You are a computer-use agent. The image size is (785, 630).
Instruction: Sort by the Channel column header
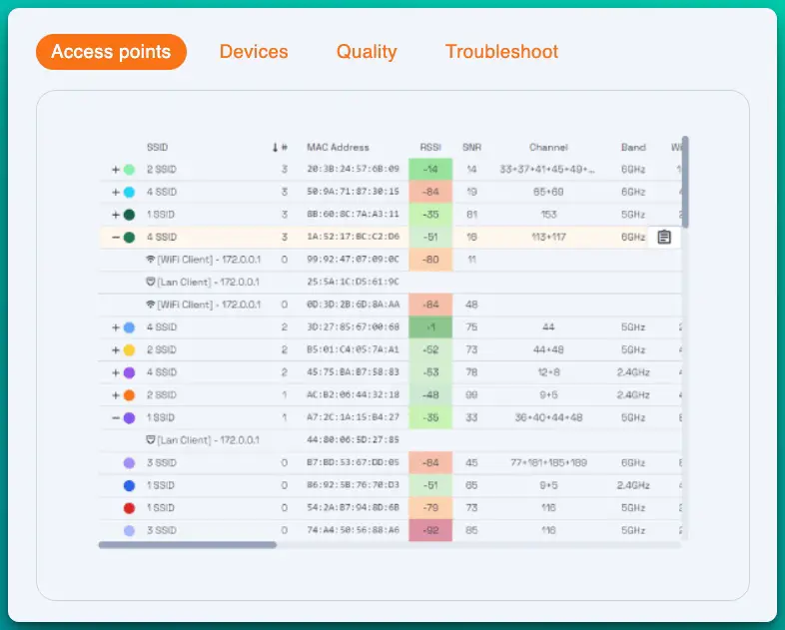click(x=548, y=147)
